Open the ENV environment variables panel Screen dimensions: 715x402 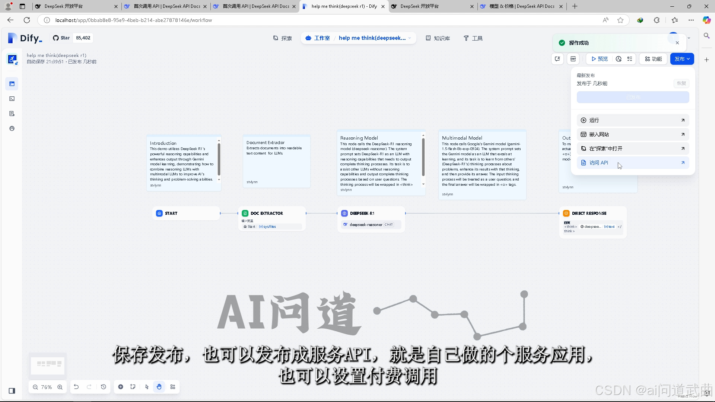(573, 59)
